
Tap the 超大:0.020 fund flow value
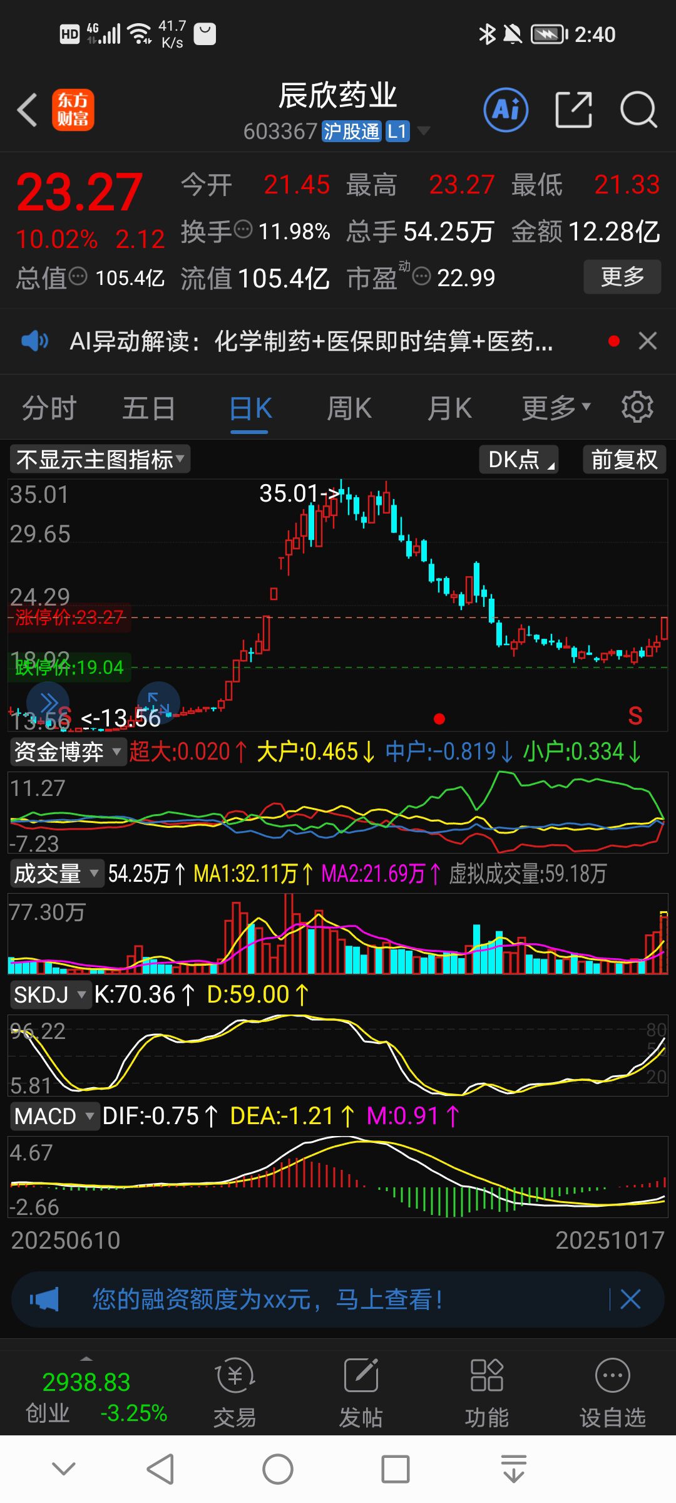(x=188, y=751)
